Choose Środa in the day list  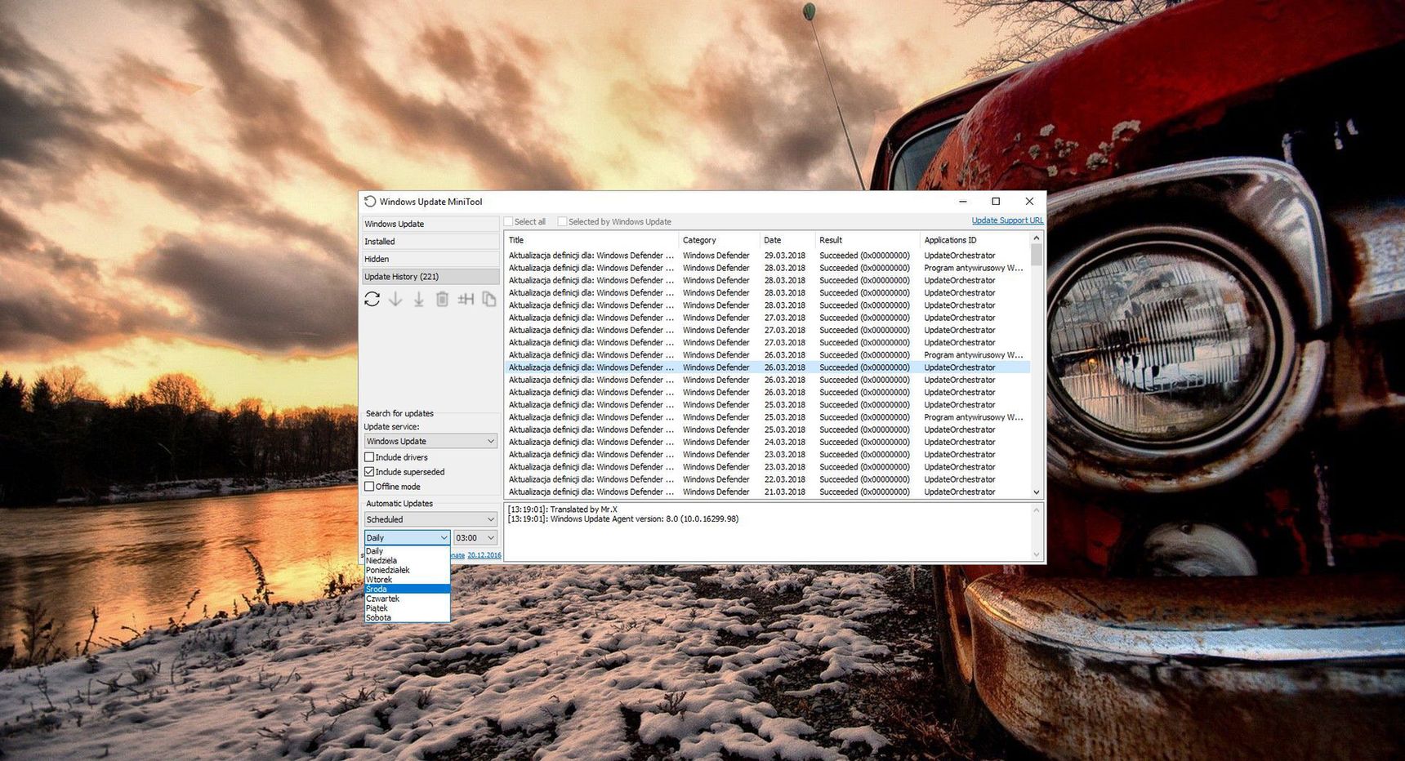pyautogui.click(x=407, y=589)
